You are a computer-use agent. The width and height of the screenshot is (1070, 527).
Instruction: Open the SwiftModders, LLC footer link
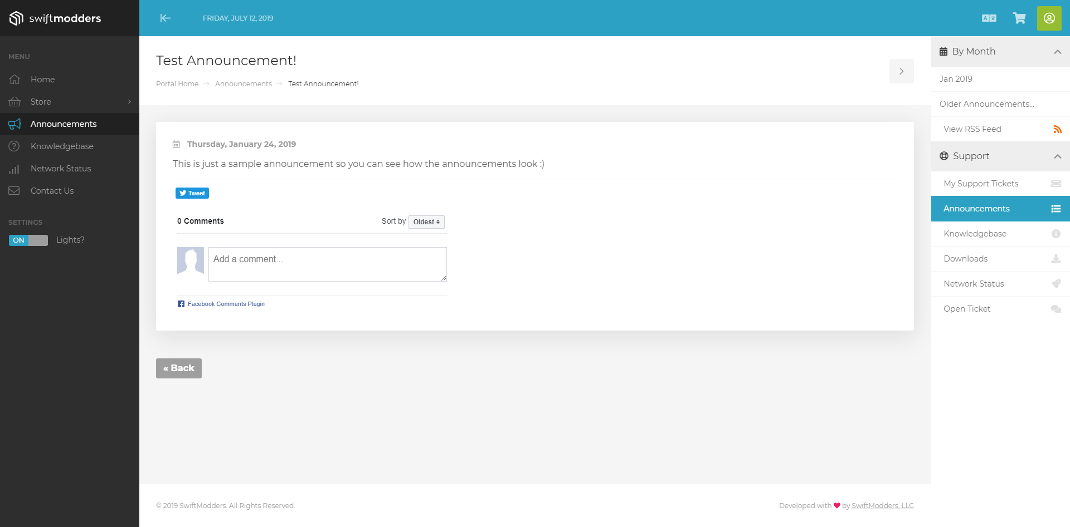tap(882, 506)
